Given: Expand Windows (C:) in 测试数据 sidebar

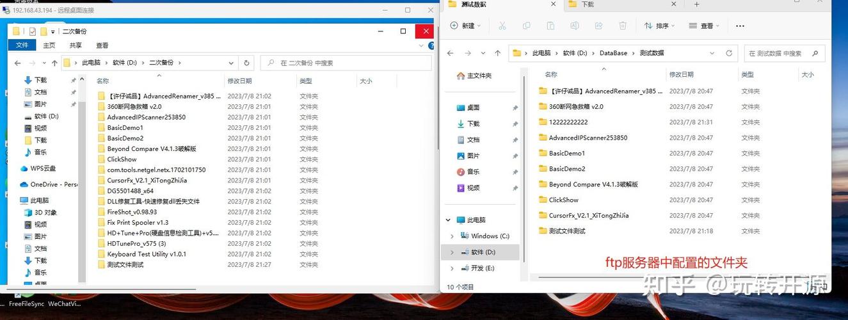Looking at the screenshot, I should click(452, 236).
